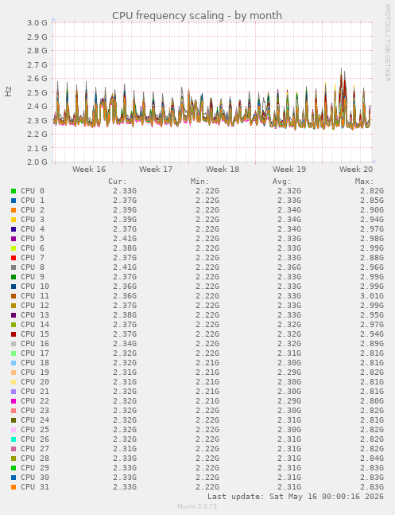Select the 'CPU 19' legend label
This screenshot has width=395, height=515.
tap(35, 373)
